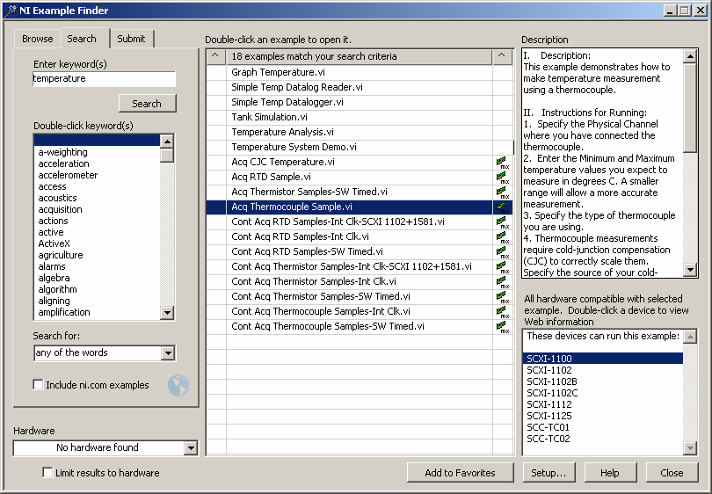712x494 pixels.
Task: Click the DAQmx icon beside Acq RTD Sample.vi
Action: point(503,178)
